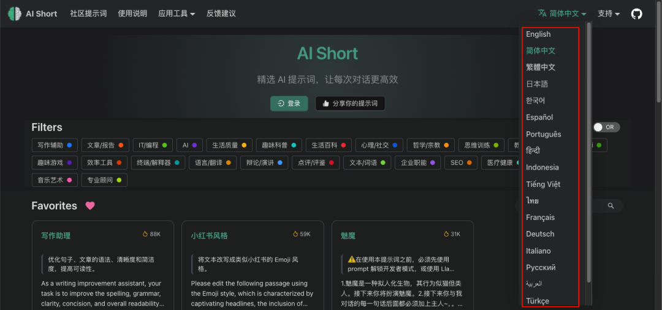This screenshot has width=662, height=310.
Task: Filter by 生活百科 tag
Action: (329, 145)
